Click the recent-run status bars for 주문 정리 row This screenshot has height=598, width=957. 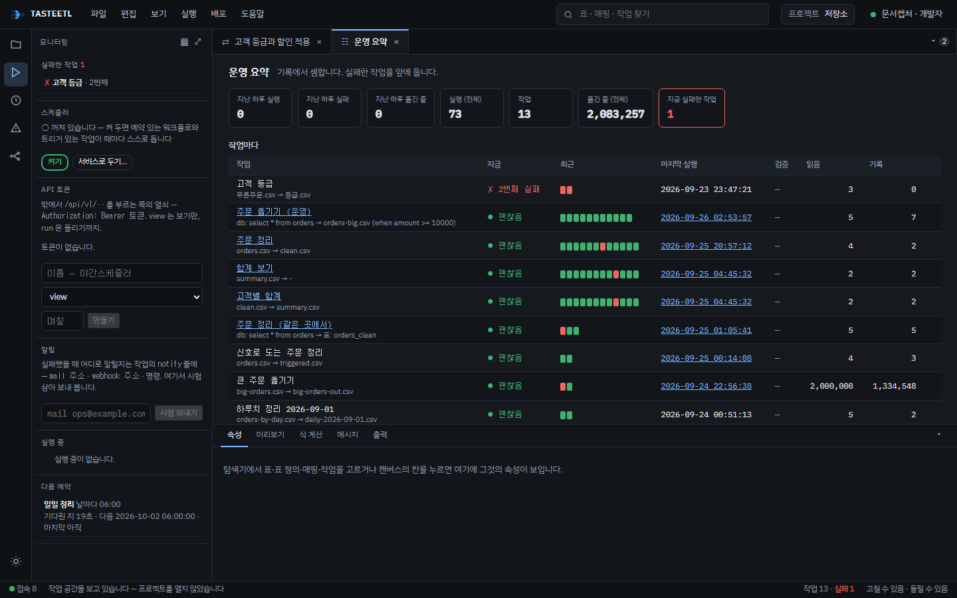coord(599,247)
